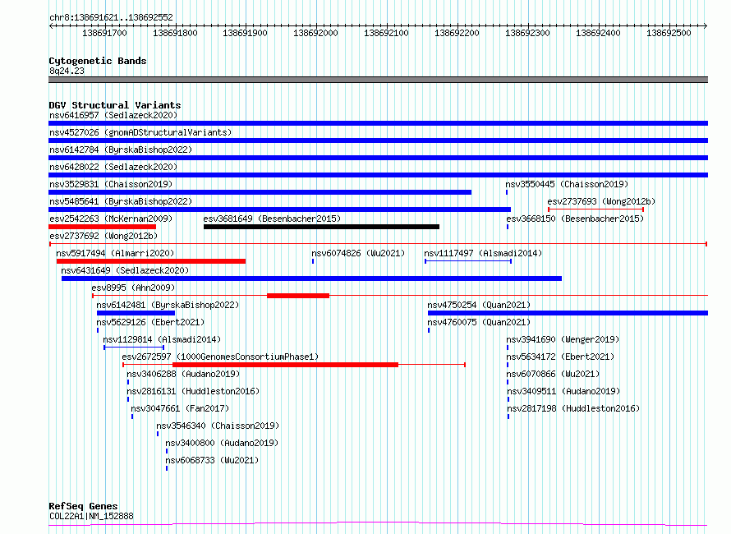The width and height of the screenshot is (731, 534).
Task: Click the thick red esv2672597 segment
Action: 285,365
